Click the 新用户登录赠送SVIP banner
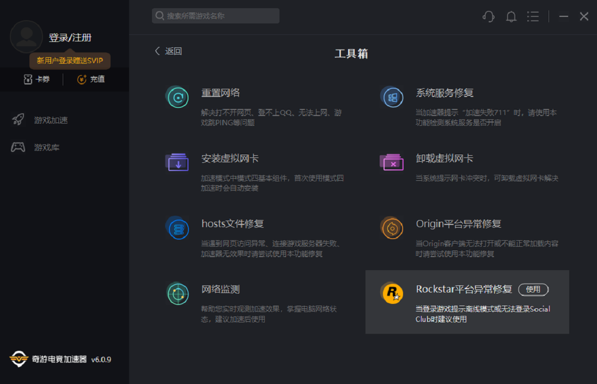The height and width of the screenshot is (384, 597). 70,61
